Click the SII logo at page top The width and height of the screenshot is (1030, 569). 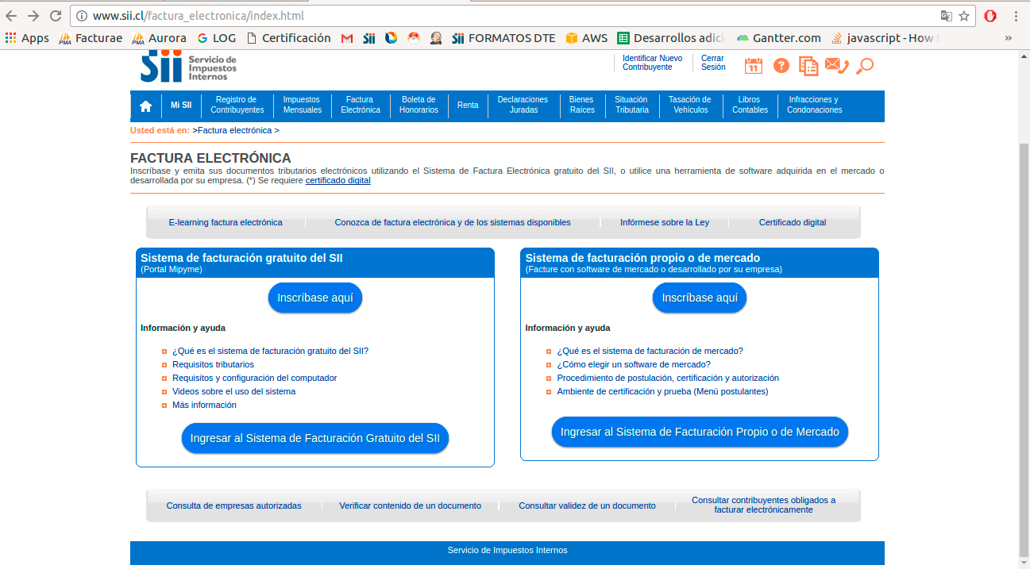[189, 66]
